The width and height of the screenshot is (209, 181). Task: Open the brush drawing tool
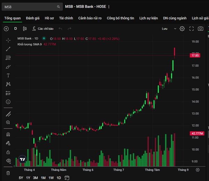(x=8, y=67)
